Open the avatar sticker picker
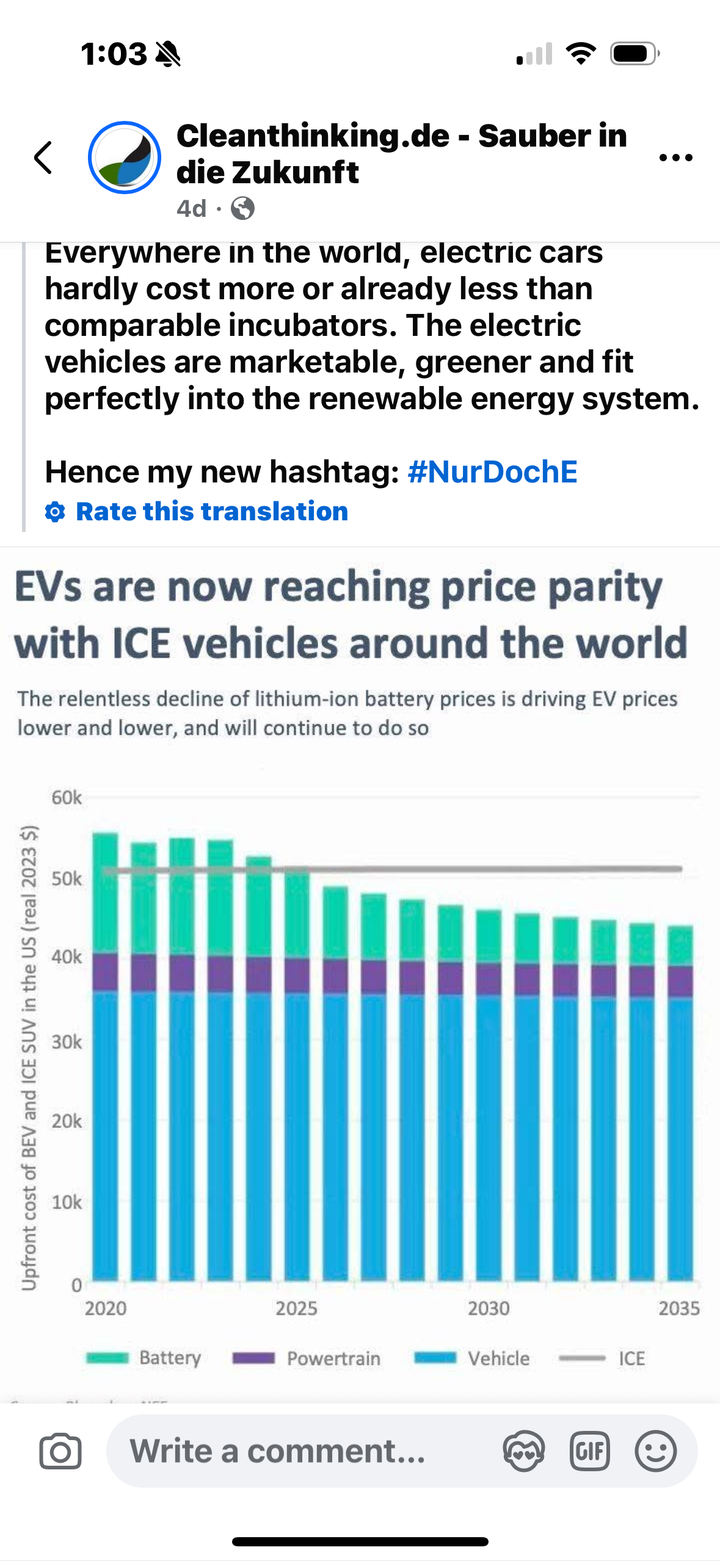The width and height of the screenshot is (720, 1561). (x=523, y=1451)
